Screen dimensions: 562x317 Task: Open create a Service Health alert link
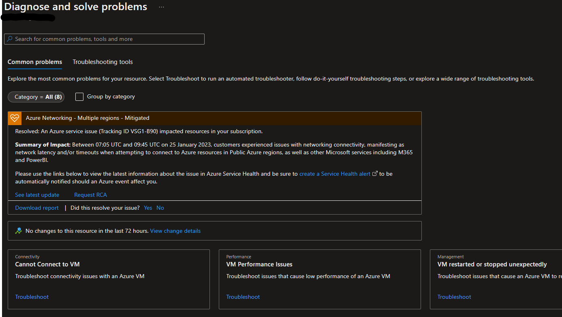click(x=335, y=174)
